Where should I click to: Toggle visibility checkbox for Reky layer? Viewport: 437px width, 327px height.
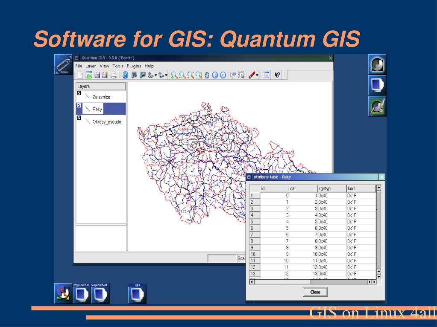79,105
